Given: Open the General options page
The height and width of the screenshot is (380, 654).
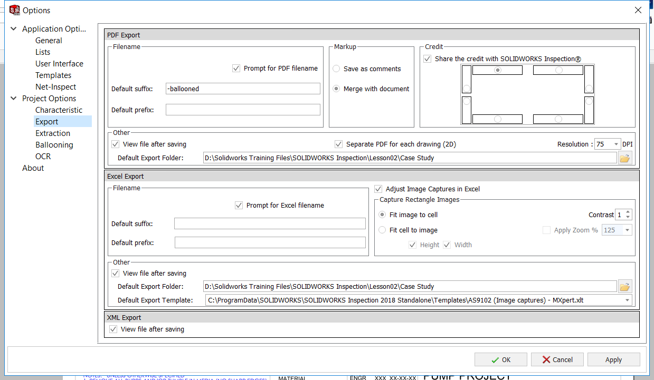Looking at the screenshot, I should pyautogui.click(x=49, y=41).
